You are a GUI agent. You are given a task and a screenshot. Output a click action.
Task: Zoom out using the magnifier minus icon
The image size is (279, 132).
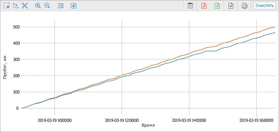[47, 6]
